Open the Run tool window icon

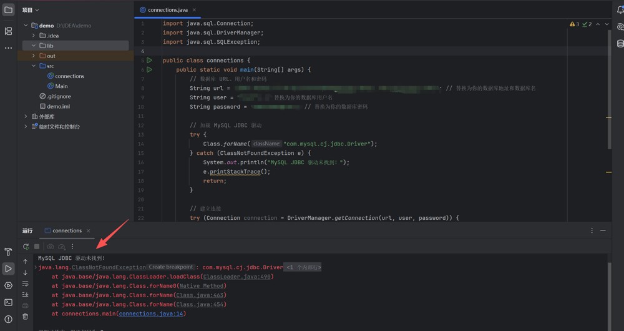pos(8,269)
